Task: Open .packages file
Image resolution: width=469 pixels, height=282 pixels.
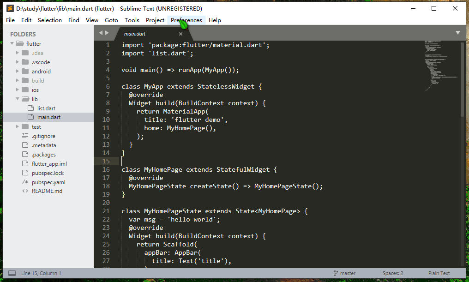Action: tap(44, 155)
